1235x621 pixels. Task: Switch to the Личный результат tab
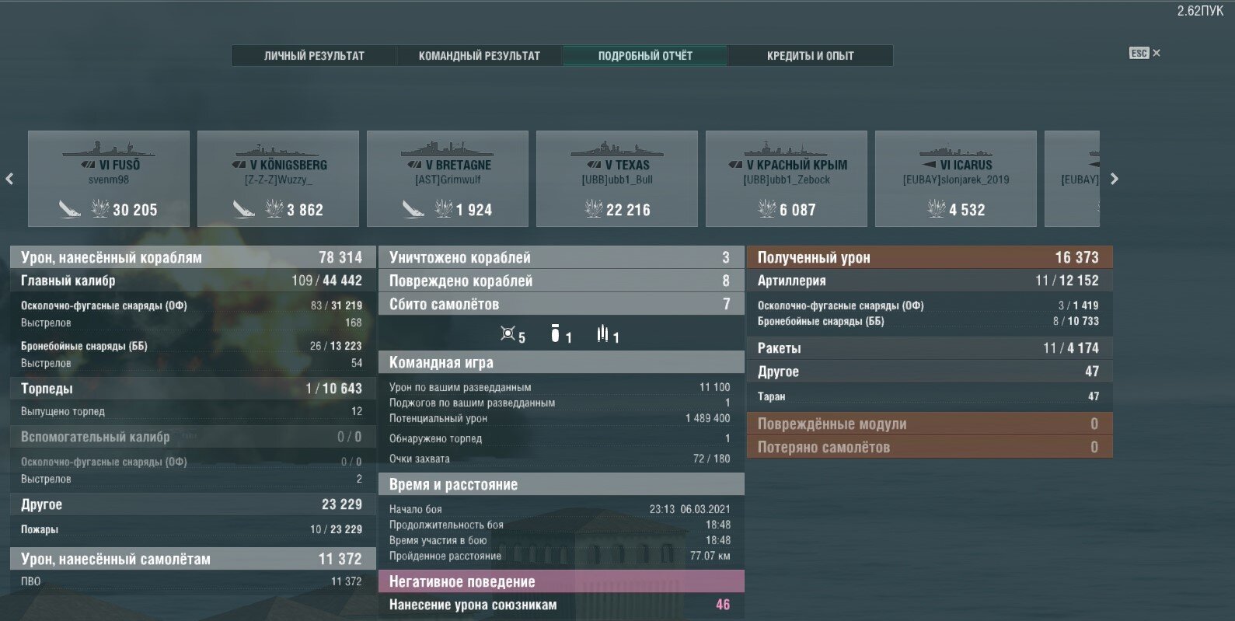tap(314, 56)
